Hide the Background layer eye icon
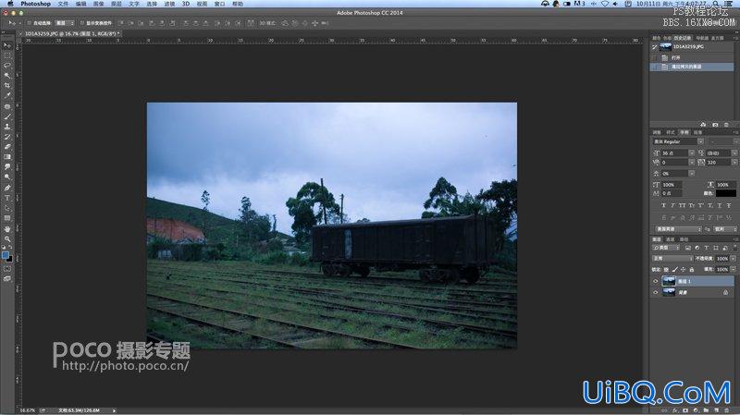The image size is (740, 415). click(655, 292)
